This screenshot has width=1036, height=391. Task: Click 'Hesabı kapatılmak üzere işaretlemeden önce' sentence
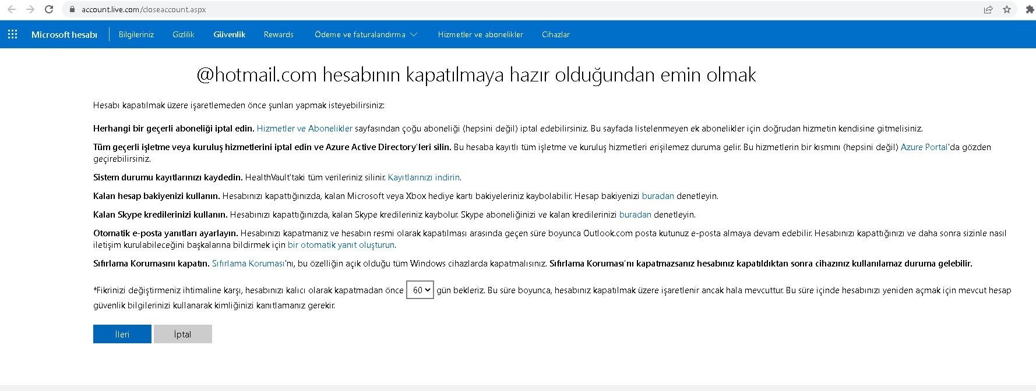coord(239,105)
